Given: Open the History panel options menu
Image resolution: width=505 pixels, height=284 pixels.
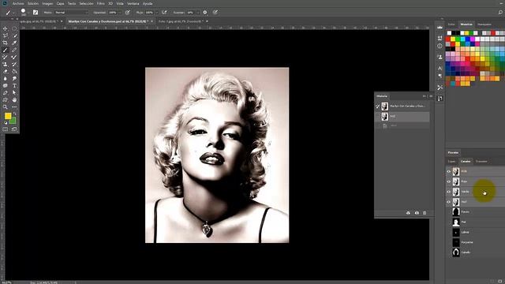Looking at the screenshot, I should pos(431,96).
